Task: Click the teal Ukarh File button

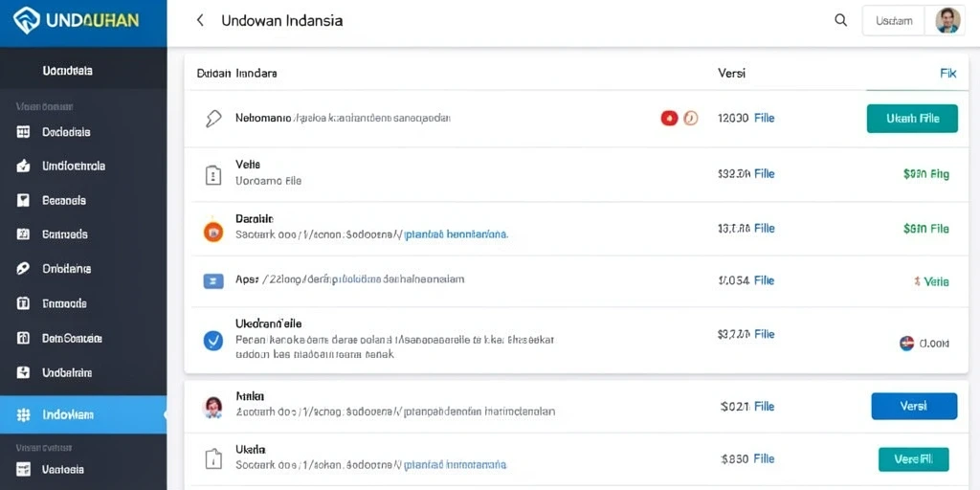Action: click(x=912, y=118)
